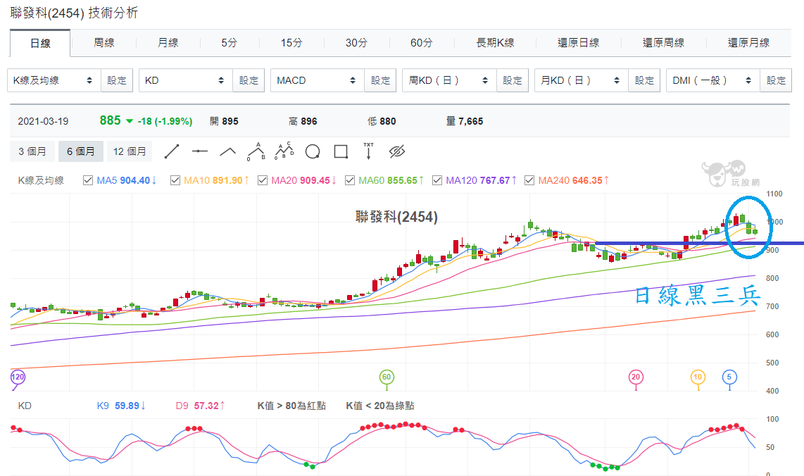This screenshot has height=476, width=804.
Task: Select the TXT text annotation tool
Action: 369,151
